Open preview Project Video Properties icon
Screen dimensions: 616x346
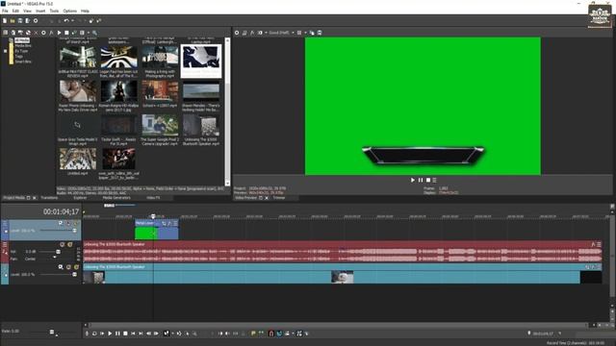click(x=237, y=33)
